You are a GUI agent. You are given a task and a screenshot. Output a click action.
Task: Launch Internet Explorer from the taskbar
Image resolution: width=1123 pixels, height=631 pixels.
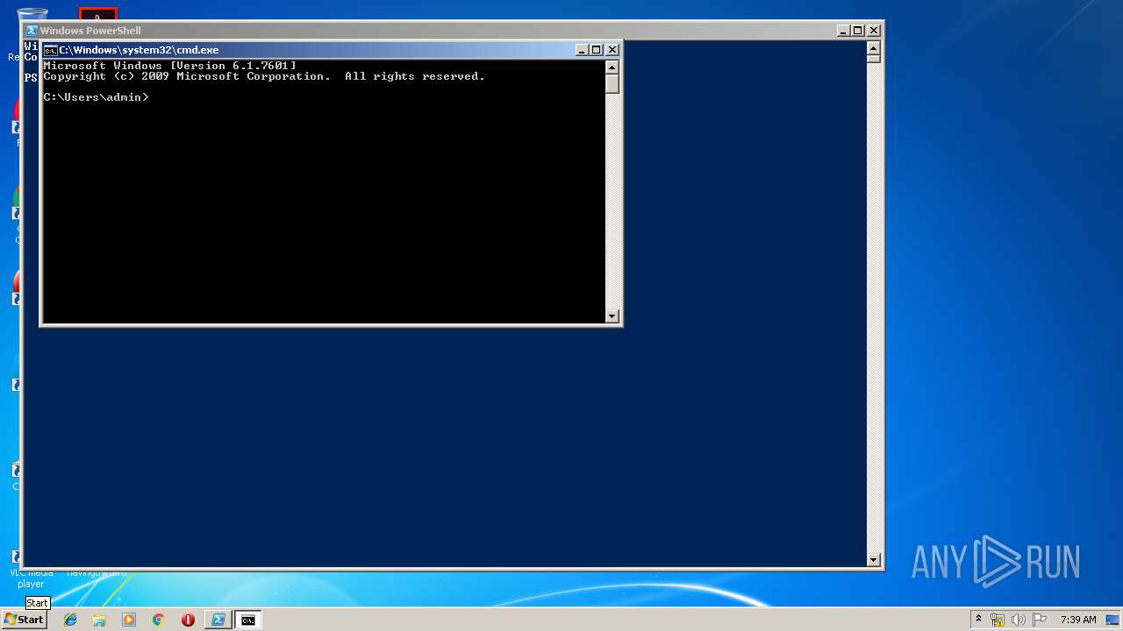[x=70, y=620]
